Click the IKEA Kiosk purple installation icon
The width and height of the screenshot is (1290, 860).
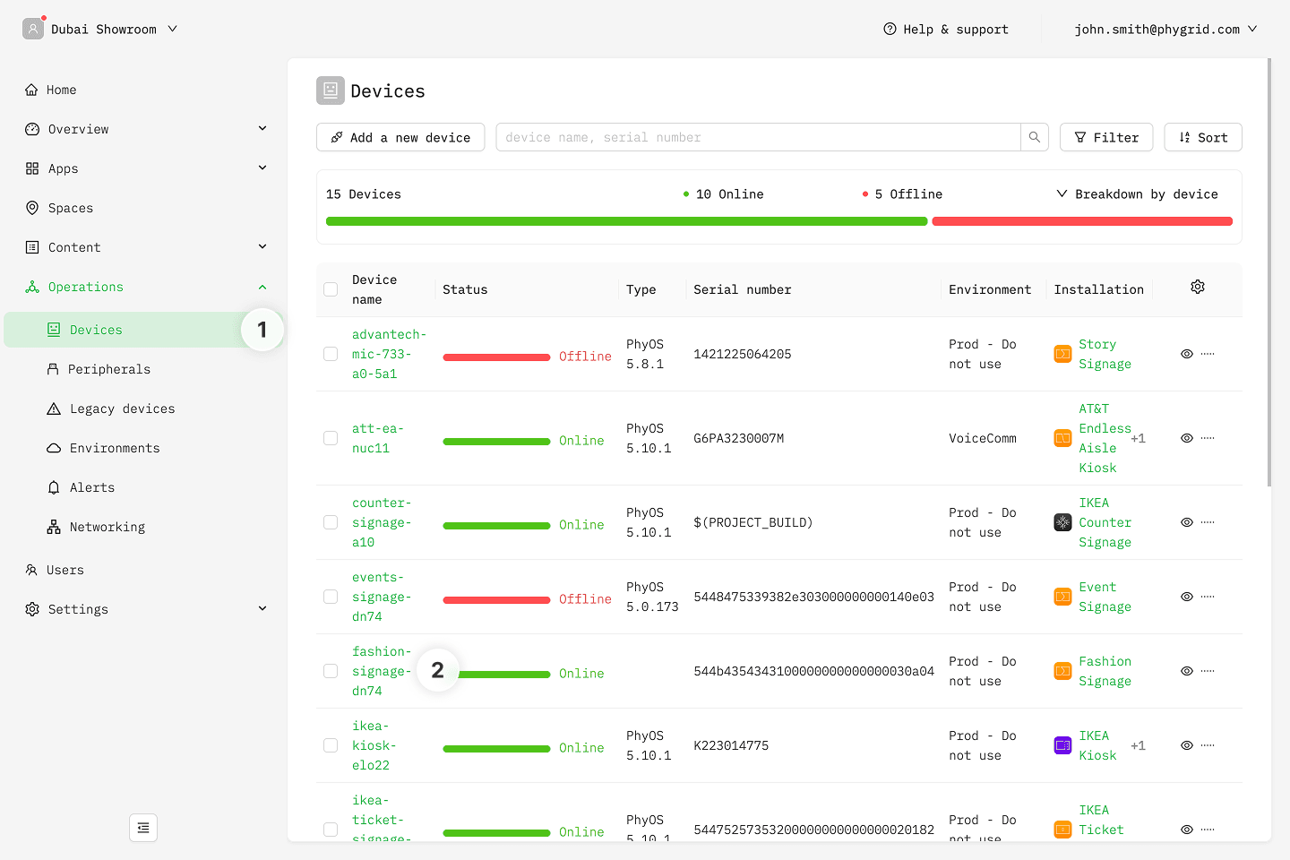click(x=1062, y=745)
